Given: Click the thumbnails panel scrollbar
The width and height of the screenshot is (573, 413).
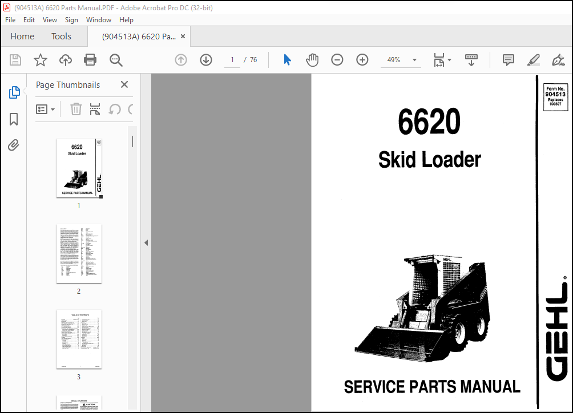Looking at the screenshot, I should [x=132, y=141].
